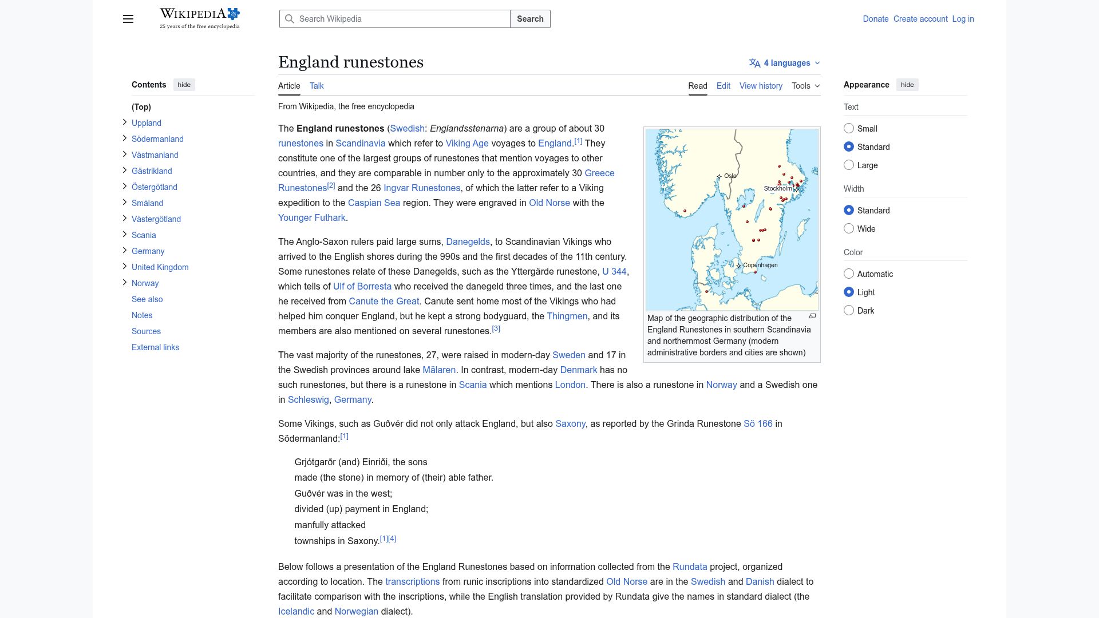Select Standard text size
The image size is (1099, 618).
click(849, 146)
